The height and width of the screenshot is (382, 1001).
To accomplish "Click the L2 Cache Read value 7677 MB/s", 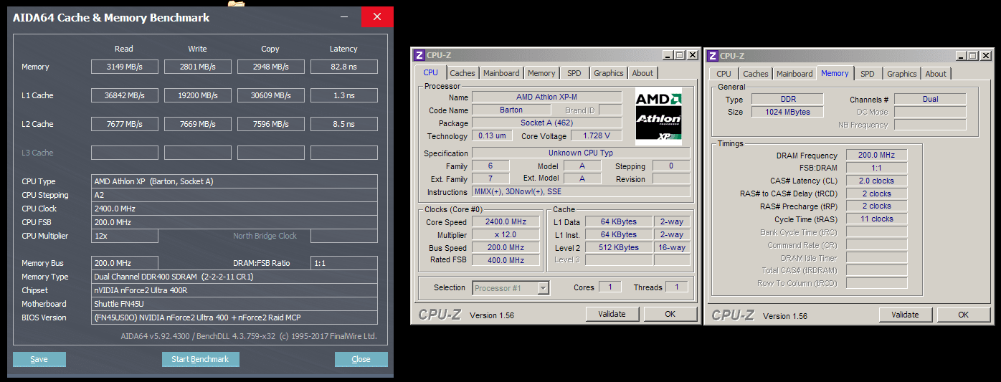I will click(x=125, y=124).
